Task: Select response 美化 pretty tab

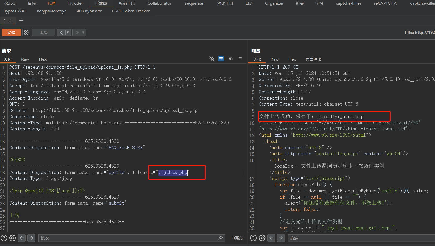Action: click(257, 59)
